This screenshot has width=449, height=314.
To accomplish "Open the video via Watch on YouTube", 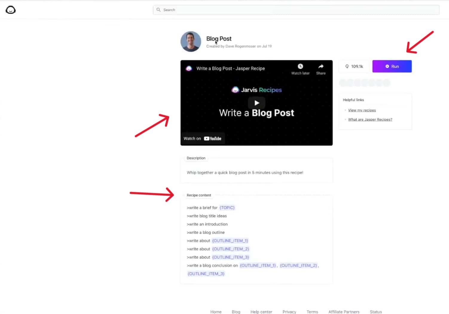I will [x=203, y=138].
